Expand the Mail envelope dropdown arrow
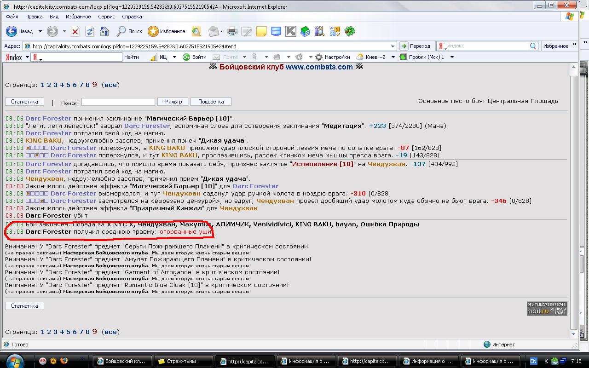The image size is (589, 368). coord(221,31)
